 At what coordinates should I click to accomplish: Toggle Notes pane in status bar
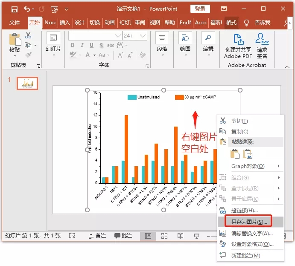[96, 236]
